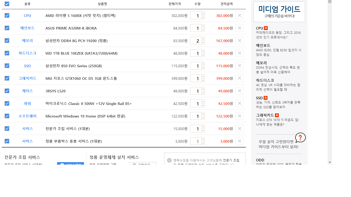This screenshot has height=197, width=351.
Task: Click product name MSI 지포스 GTX1060 OC D5 3GB
Action: (81, 78)
